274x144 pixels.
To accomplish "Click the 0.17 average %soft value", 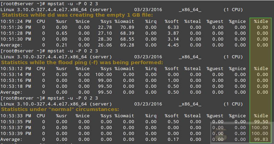I will [x=173, y=139].
